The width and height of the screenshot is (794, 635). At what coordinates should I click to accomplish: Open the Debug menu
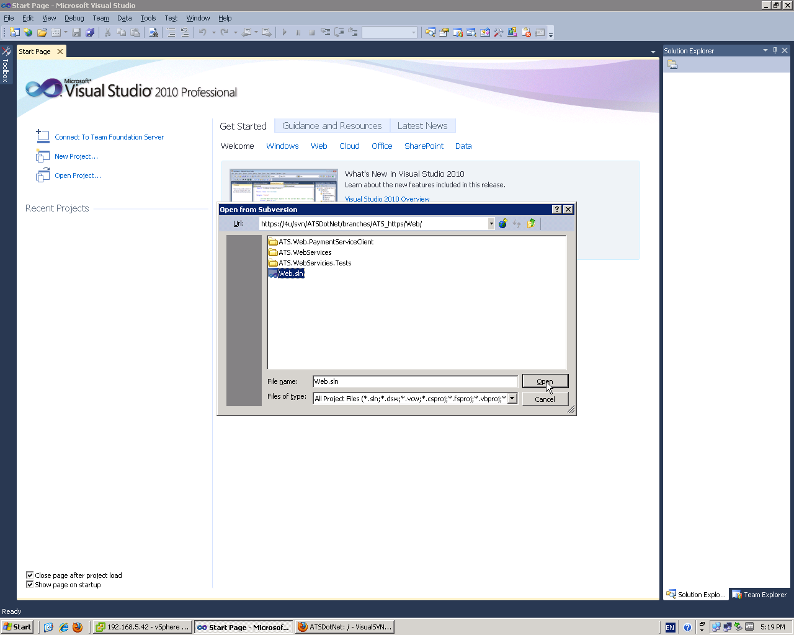(x=74, y=18)
